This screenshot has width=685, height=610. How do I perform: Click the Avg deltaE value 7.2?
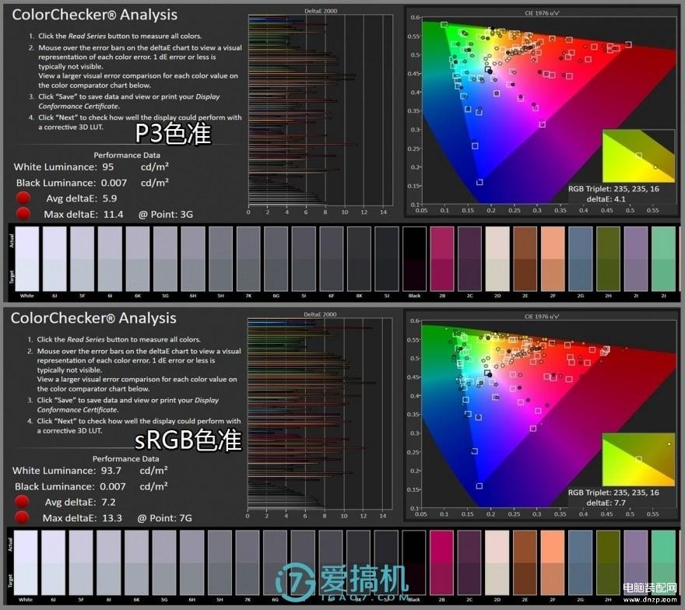[x=109, y=502]
